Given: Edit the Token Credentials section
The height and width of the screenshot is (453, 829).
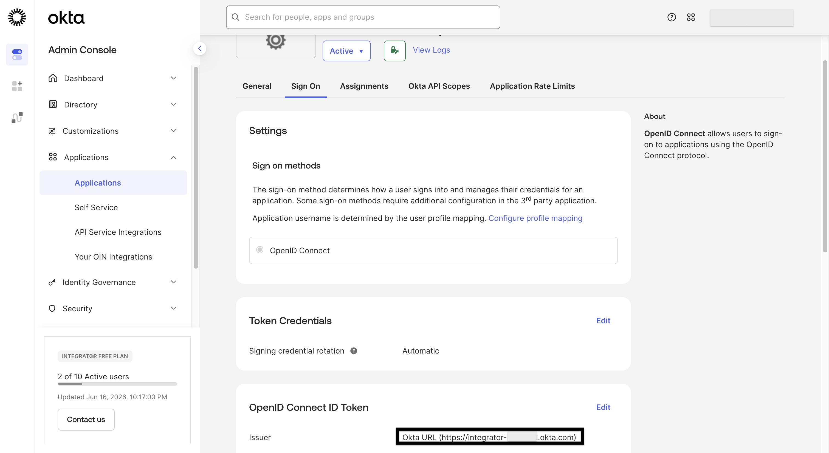Looking at the screenshot, I should click(x=603, y=321).
